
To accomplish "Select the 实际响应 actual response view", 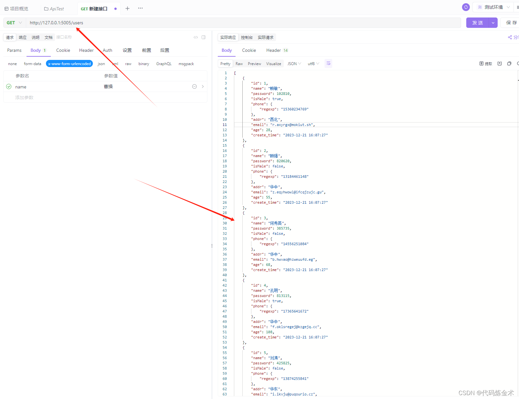I will (x=228, y=38).
